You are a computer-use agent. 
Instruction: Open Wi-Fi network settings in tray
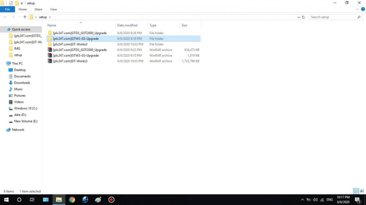[x=322, y=200]
